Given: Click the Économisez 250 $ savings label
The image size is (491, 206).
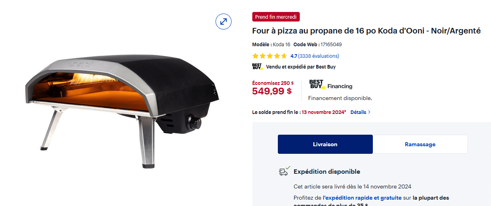Looking at the screenshot, I should (273, 83).
